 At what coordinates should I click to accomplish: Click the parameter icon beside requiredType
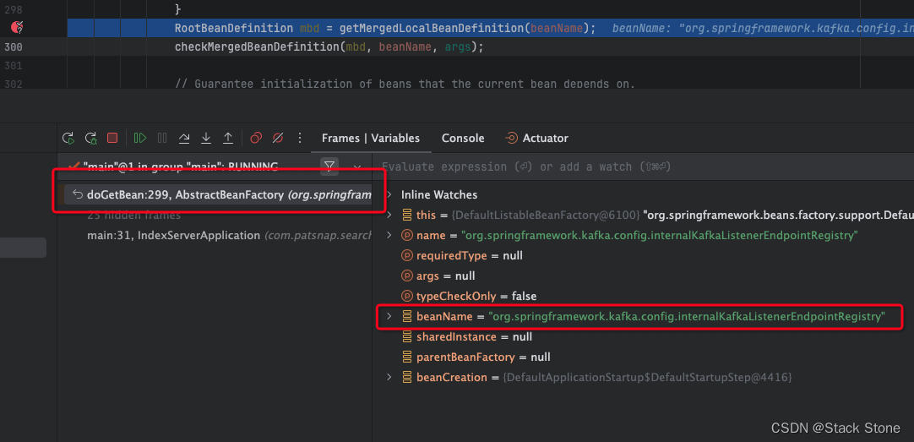[407, 255]
